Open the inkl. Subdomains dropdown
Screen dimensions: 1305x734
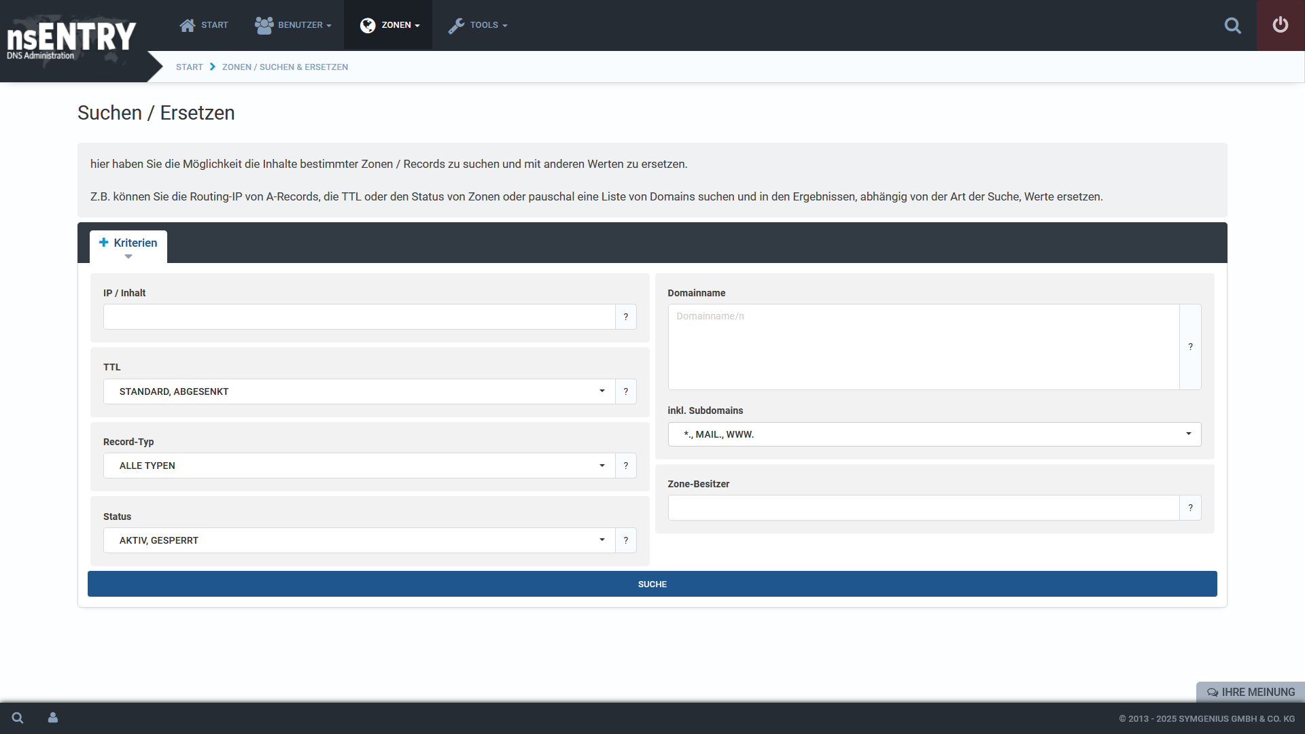click(x=934, y=434)
